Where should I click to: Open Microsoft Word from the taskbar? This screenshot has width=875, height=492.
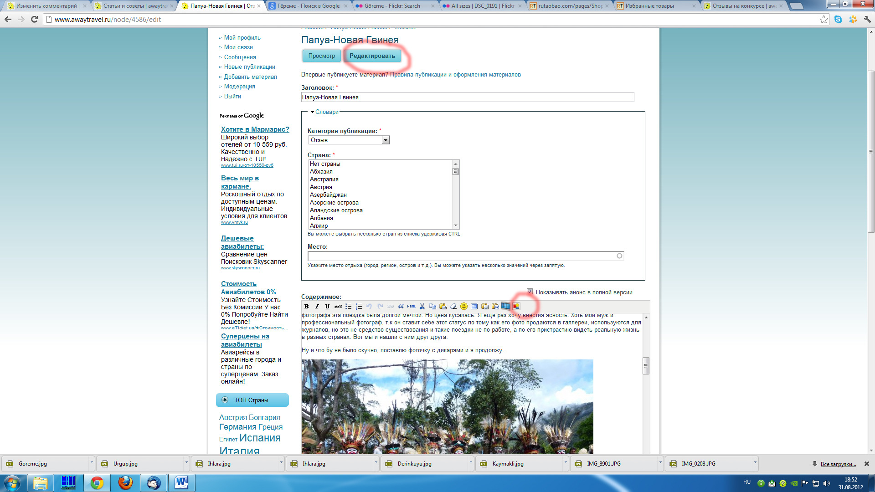coord(181,482)
